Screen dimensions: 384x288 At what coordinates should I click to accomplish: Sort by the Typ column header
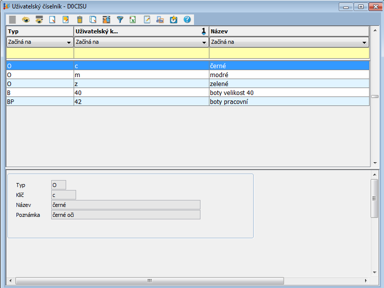click(x=40, y=31)
